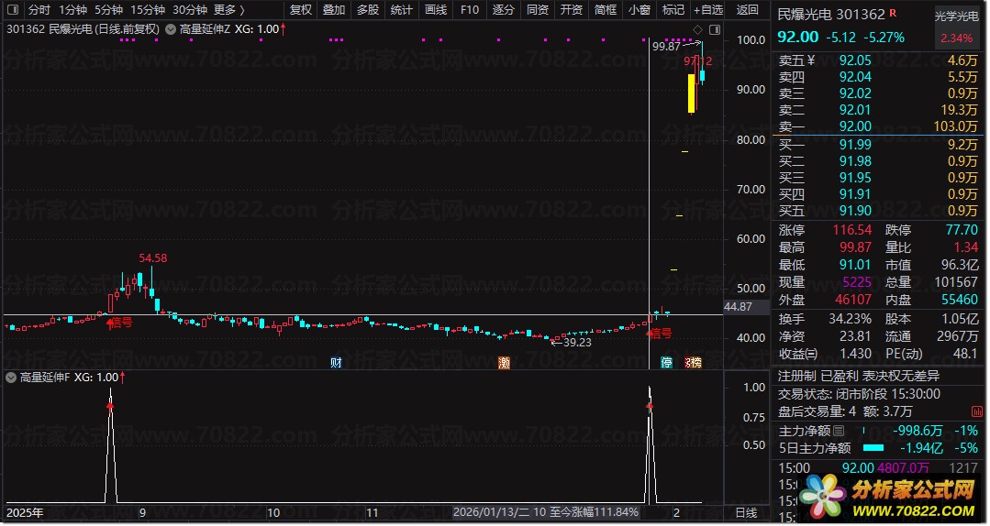Open F10 company information
This screenshot has height=526, width=990.
[470, 9]
